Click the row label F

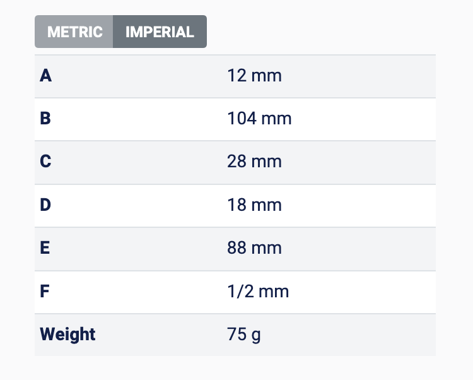(x=45, y=292)
